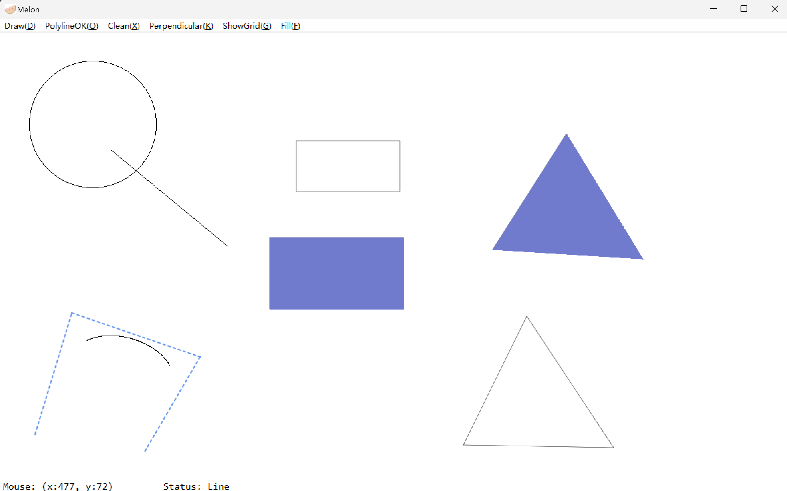Click the 'Status: Line' status text
The width and height of the screenshot is (787, 491).
[x=196, y=486]
